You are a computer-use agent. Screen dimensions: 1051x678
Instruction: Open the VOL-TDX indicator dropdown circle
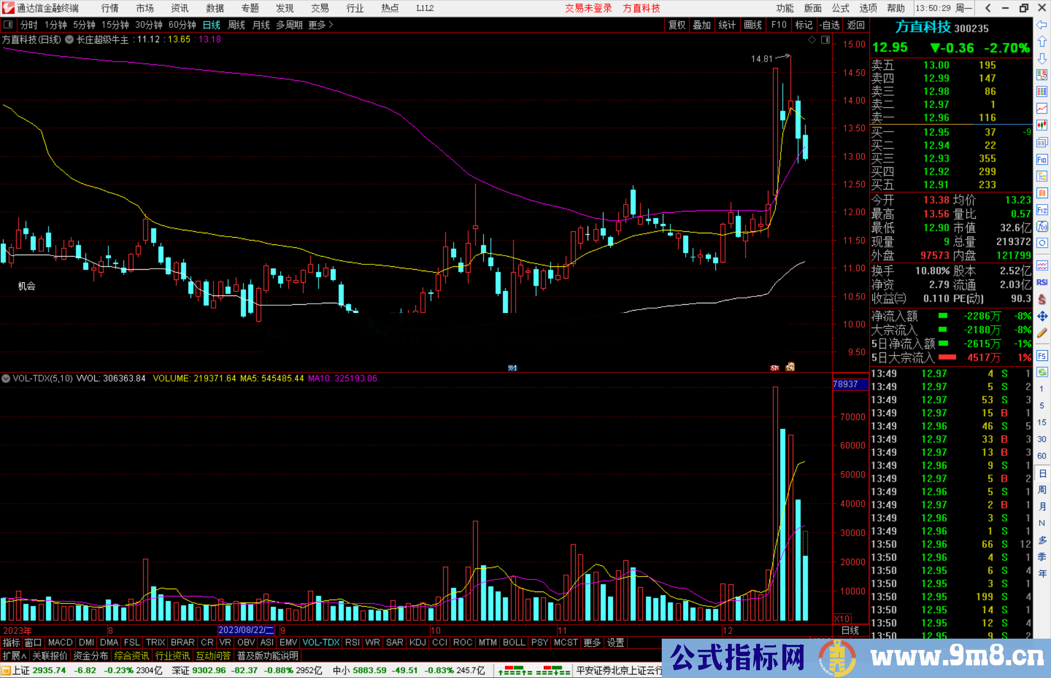pyautogui.click(x=6, y=378)
